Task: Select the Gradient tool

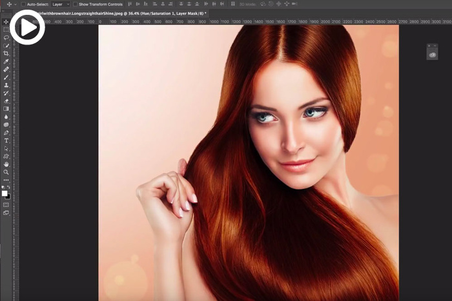Action: [6, 109]
